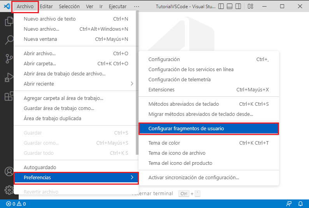309x208 pixels.
Task: Choose Agregar carpeta al área de trabajo...
Action: coord(76,98)
